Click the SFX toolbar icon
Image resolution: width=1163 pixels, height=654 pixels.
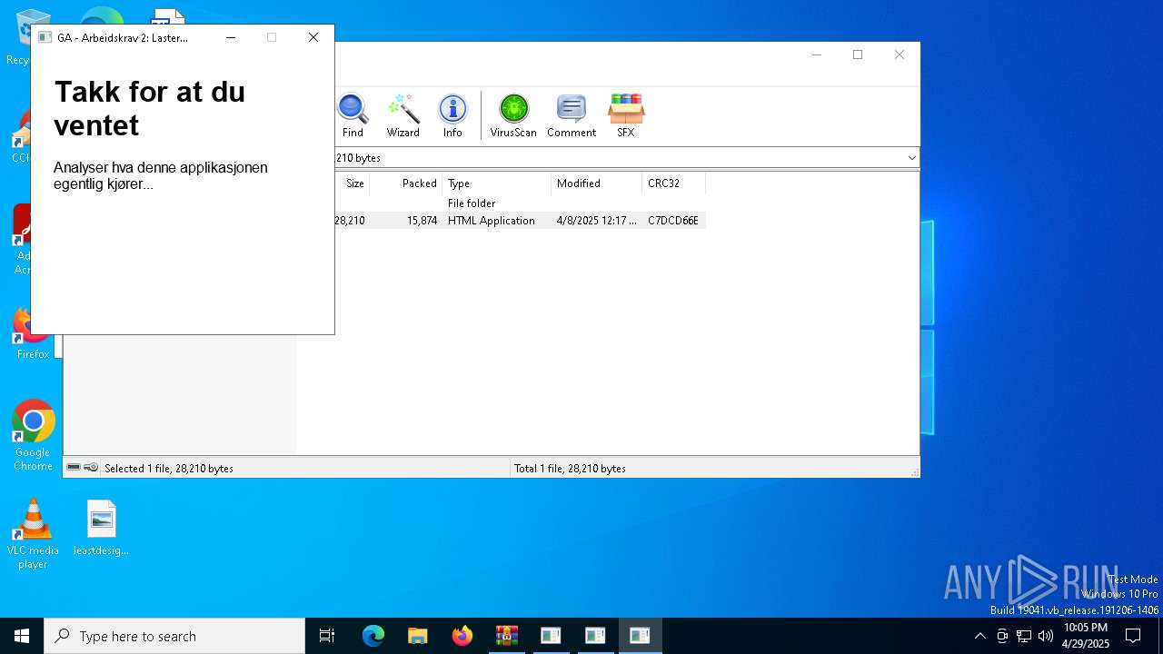(626, 115)
